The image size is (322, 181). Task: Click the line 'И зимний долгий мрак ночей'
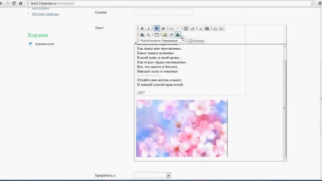[x=160, y=84]
